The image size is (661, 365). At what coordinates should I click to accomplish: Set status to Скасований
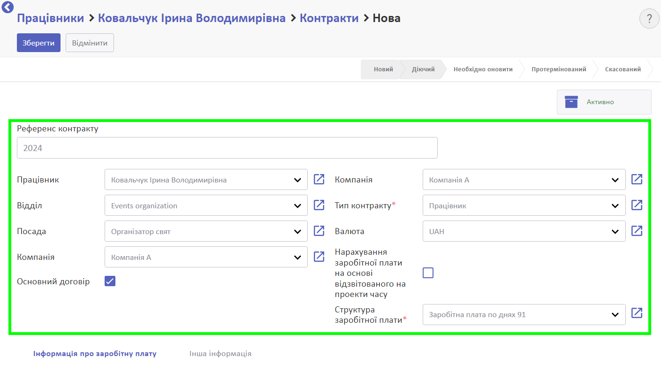623,69
